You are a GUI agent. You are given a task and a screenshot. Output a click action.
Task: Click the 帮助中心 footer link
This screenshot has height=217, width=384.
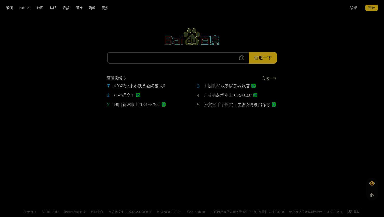(97, 212)
